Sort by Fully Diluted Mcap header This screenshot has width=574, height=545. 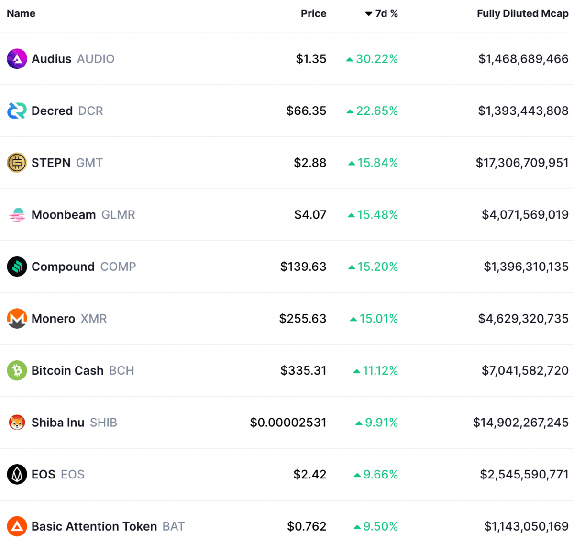522,13
